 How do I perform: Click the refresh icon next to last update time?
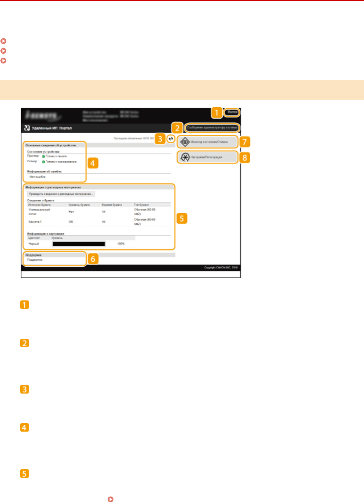point(171,138)
